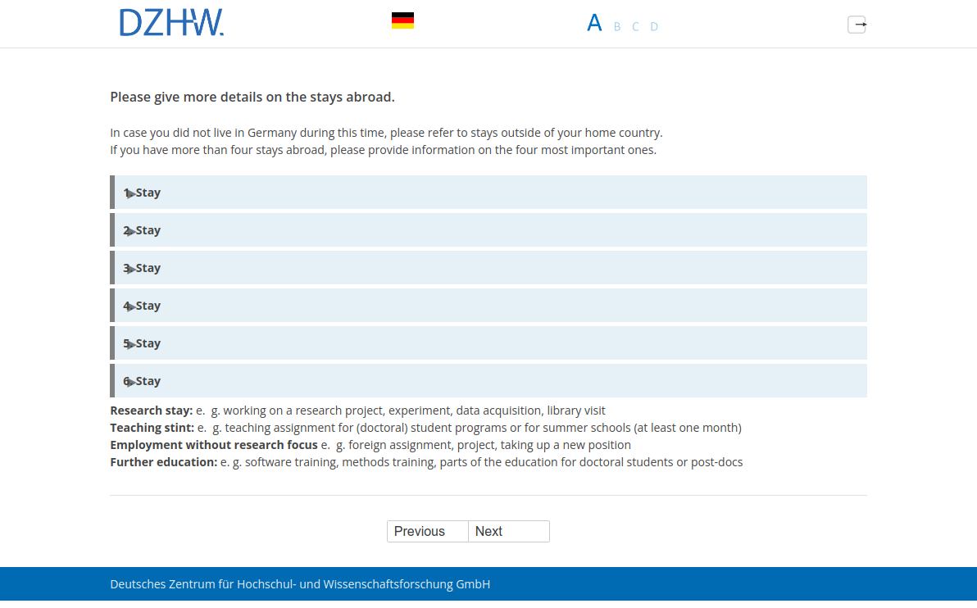This screenshot has height=608, width=977.
Task: Click the 'Research stay:' definition label
Action: (152, 411)
